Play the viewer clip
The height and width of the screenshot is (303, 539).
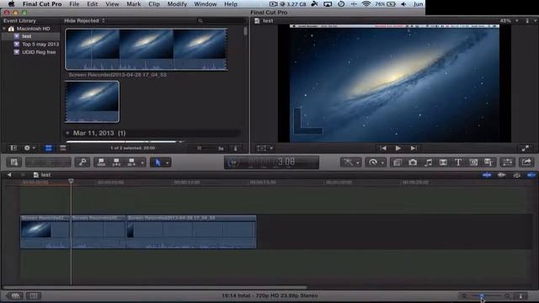pos(398,148)
